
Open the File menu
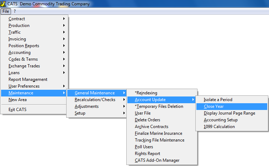(6, 11)
